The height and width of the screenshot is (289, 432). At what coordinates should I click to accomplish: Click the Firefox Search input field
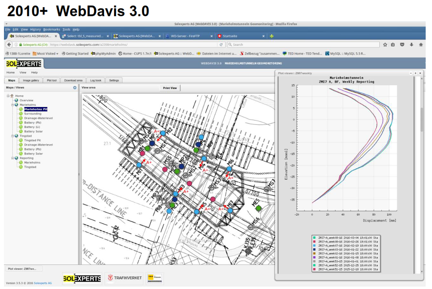(303, 45)
